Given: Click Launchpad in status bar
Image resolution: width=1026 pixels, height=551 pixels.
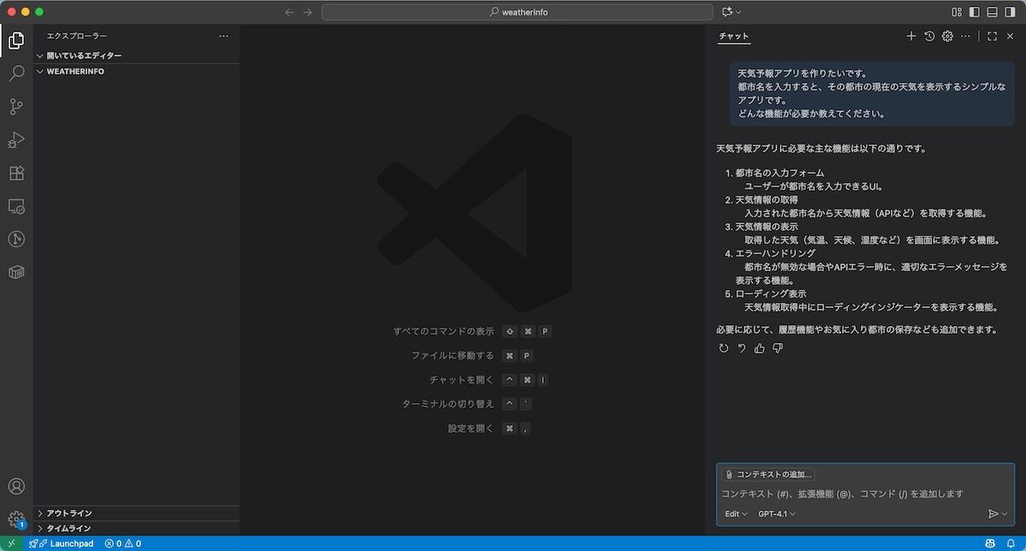Looking at the screenshot, I should 62,543.
